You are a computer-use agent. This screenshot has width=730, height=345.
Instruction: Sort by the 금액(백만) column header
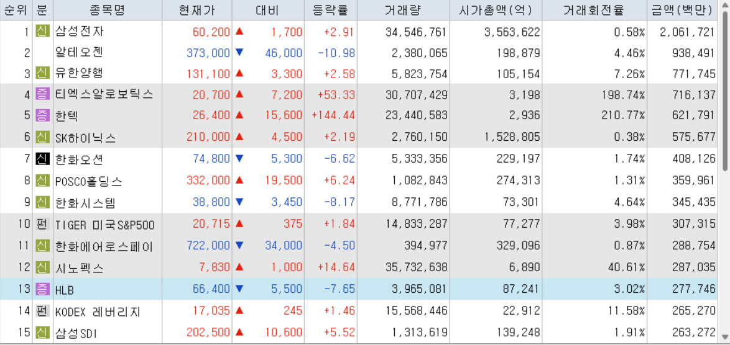pos(681,10)
